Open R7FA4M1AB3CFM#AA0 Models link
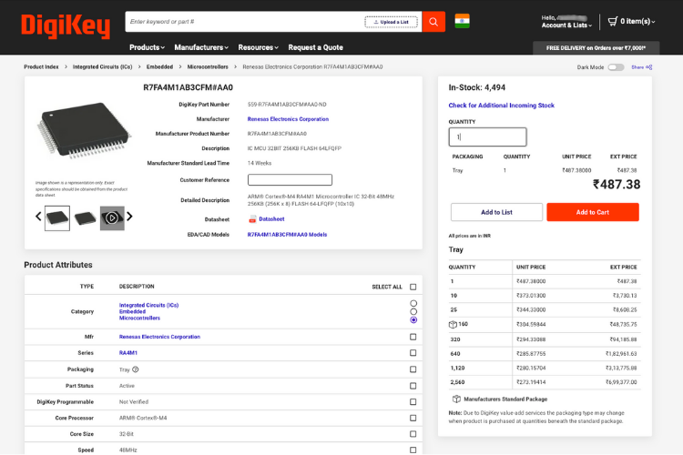This screenshot has width=683, height=455. (287, 235)
